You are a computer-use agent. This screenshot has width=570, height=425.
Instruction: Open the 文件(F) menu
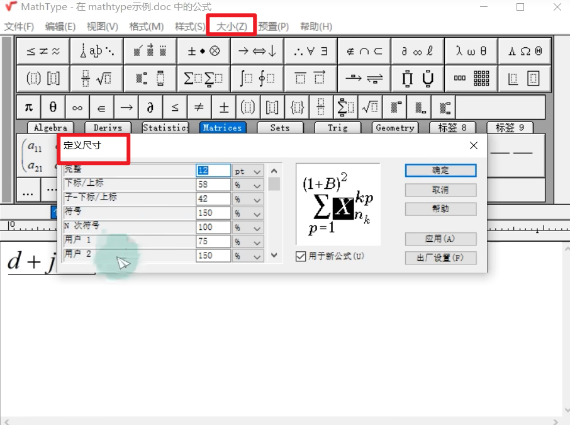[x=19, y=26]
